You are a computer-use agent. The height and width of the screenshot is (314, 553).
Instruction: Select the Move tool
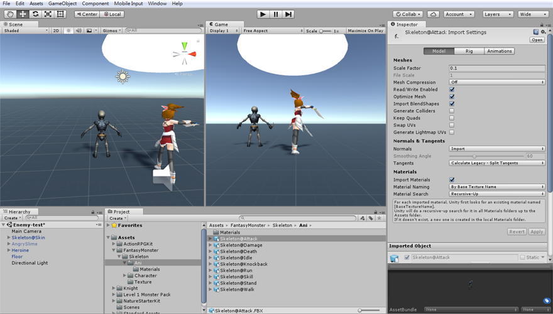click(23, 14)
